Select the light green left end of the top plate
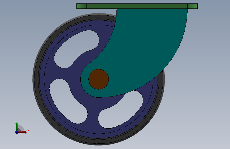The width and height of the screenshot is (230, 149). click(x=81, y=6)
